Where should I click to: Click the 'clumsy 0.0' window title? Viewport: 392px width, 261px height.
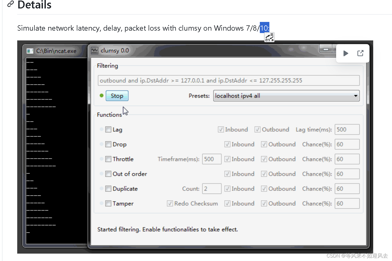pos(115,50)
